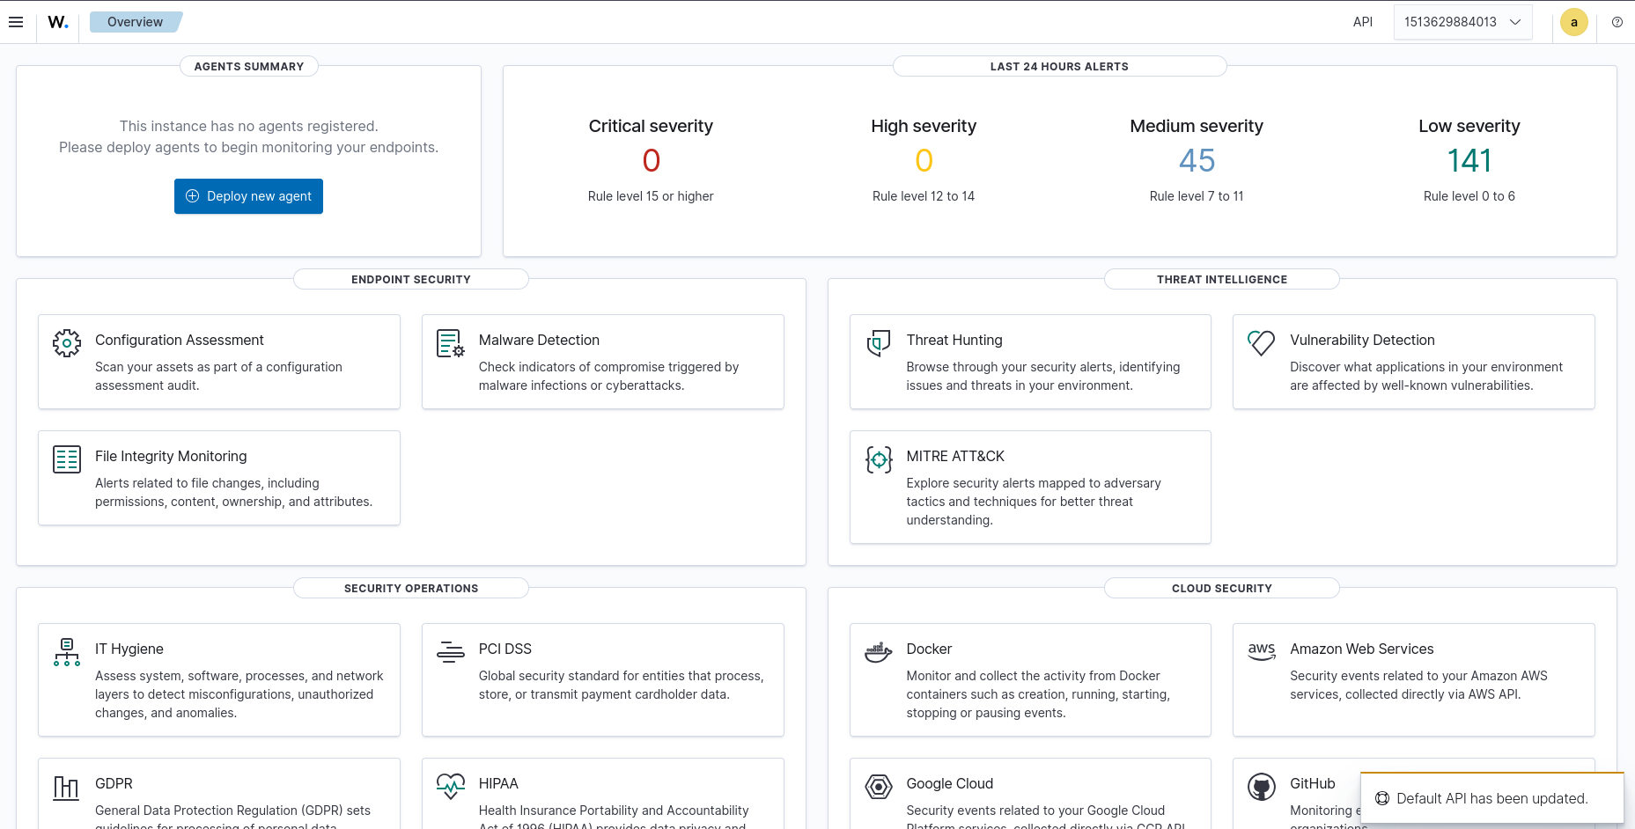The image size is (1635, 829).
Task: Click the Deploy new agent button
Action: tap(248, 196)
